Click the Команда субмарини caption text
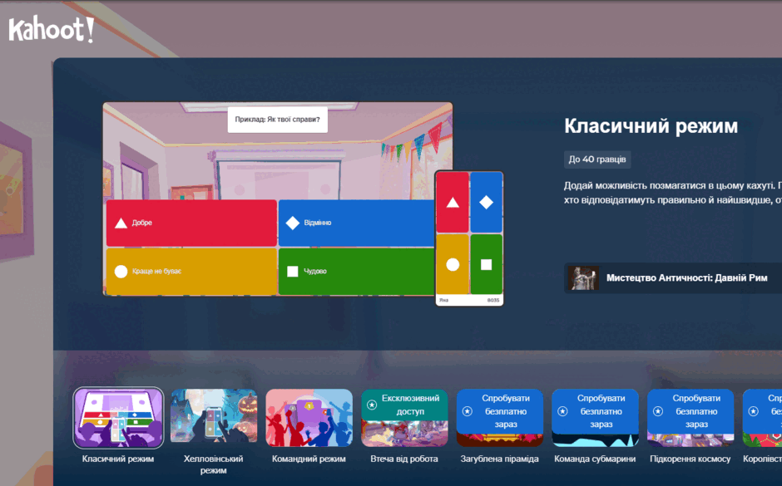 [595, 459]
